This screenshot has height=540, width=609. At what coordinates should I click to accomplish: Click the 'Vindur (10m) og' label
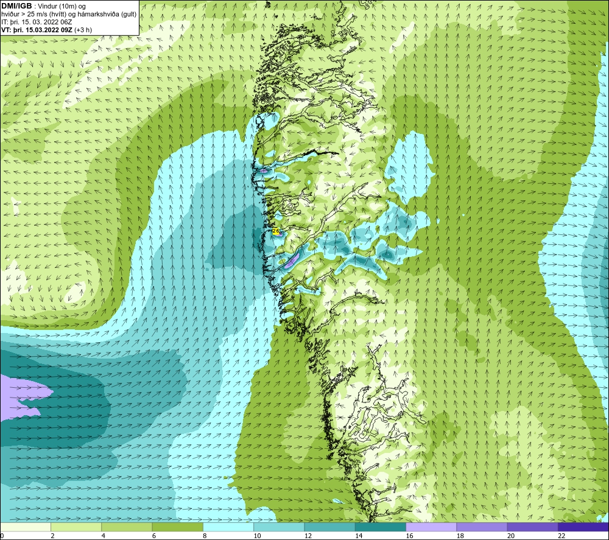[62, 6]
